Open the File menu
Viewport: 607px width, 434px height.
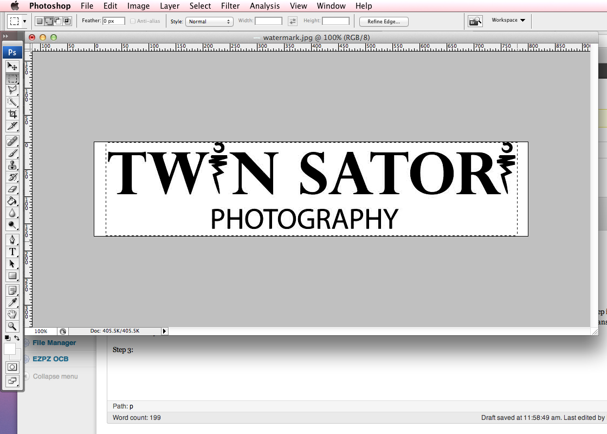click(87, 6)
